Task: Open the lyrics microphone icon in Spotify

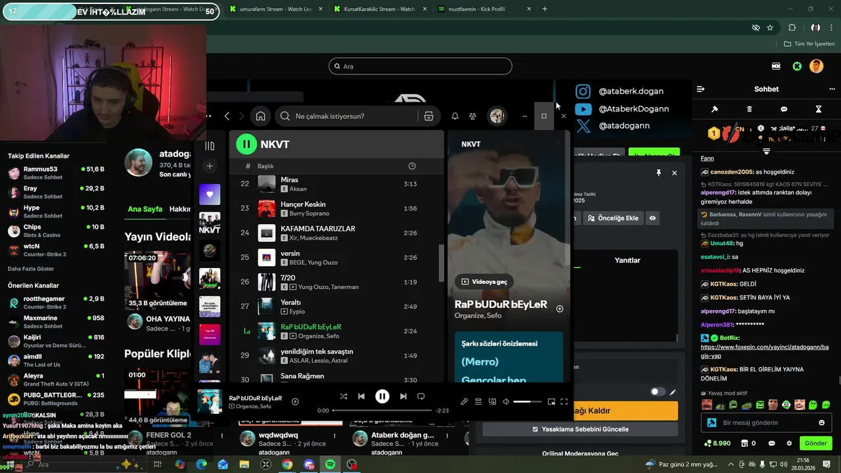Action: tap(465, 401)
